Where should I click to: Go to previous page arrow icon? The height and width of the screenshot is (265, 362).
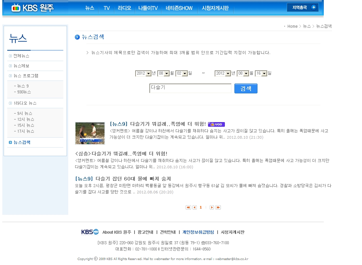point(195,207)
